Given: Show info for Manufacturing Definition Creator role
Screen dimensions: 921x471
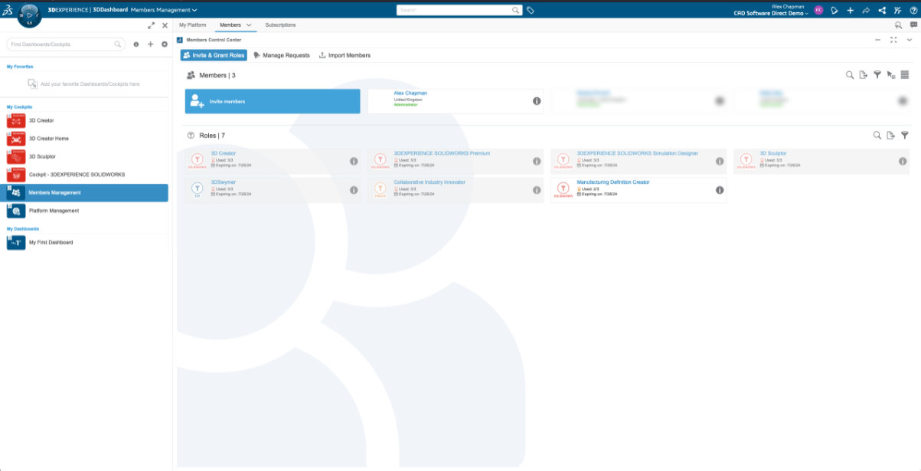Looking at the screenshot, I should click(720, 190).
